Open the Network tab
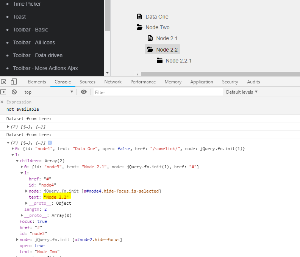The width and height of the screenshot is (300, 257). (x=113, y=82)
